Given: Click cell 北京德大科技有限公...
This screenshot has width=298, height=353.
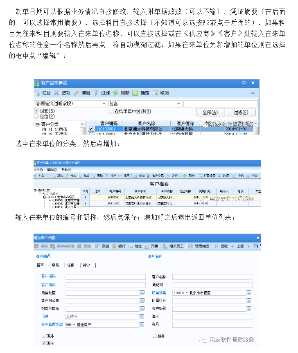Looking at the screenshot, I should (x=147, y=129).
